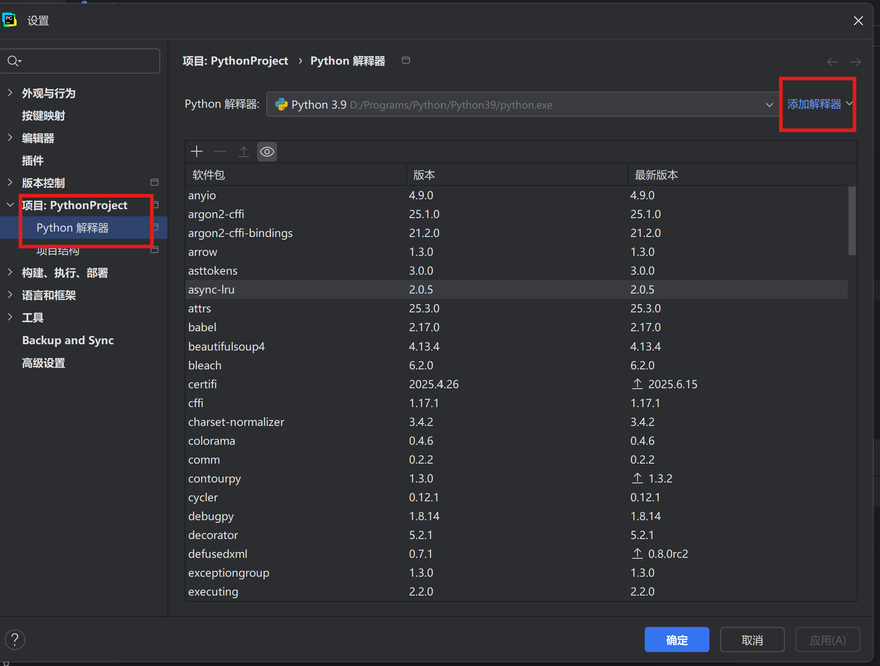This screenshot has height=666, width=880.
Task: Click the project marker icon beside breadcrumb
Action: click(x=405, y=61)
